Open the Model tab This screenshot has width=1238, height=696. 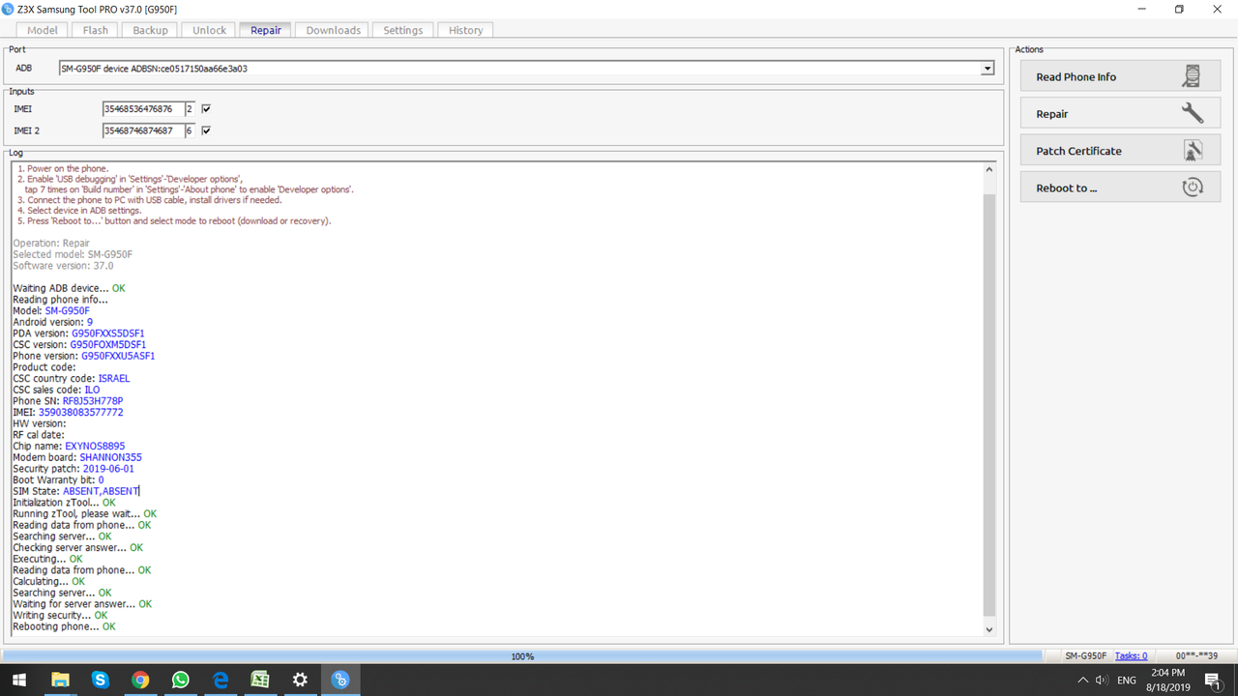click(x=43, y=30)
